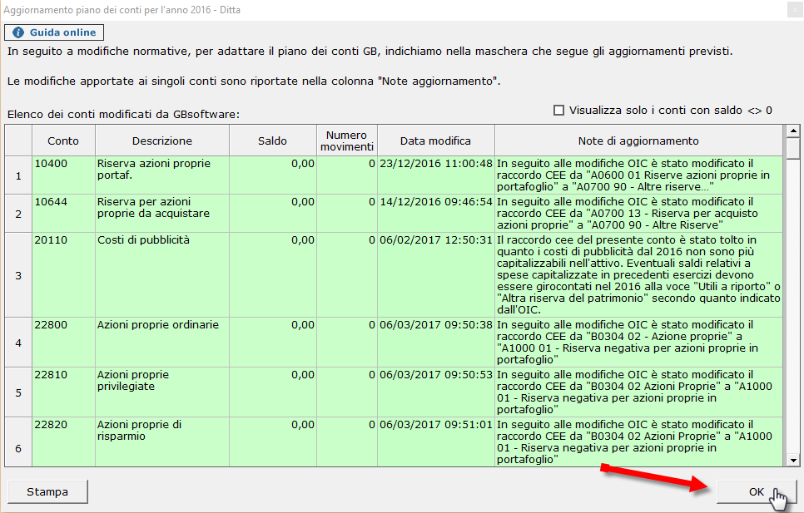The image size is (804, 513).
Task: Select row header number 2
Action: pyautogui.click(x=18, y=214)
